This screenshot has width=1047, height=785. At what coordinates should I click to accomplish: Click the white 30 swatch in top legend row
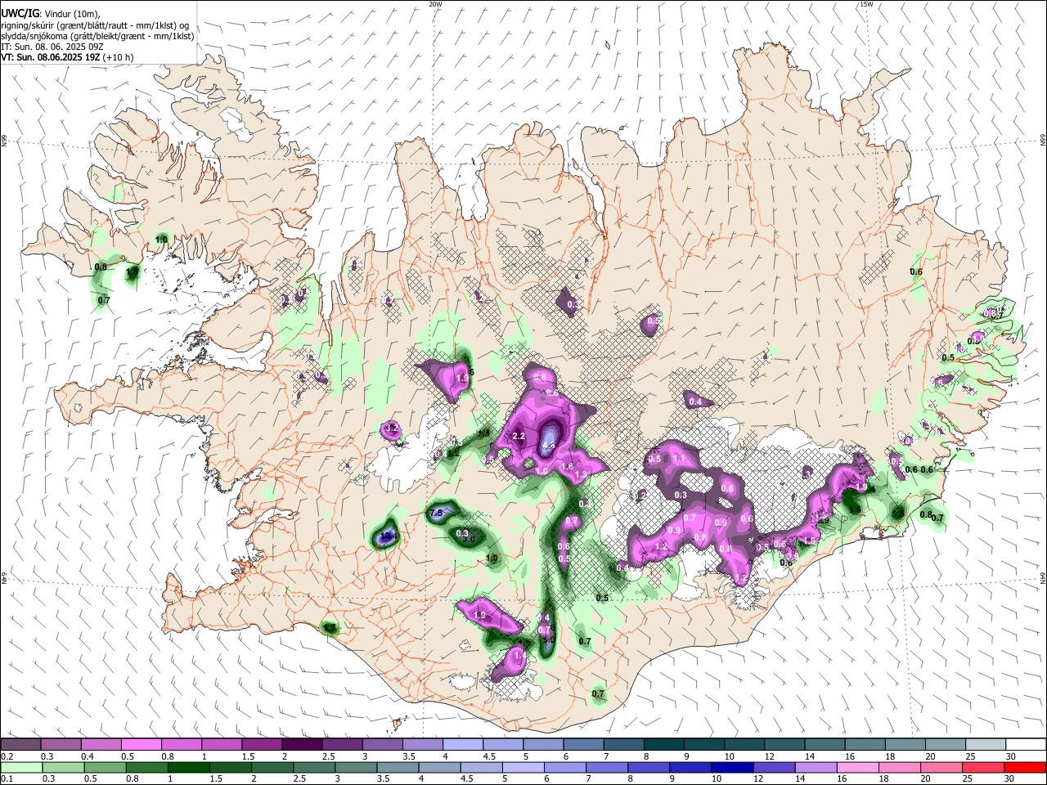point(1027,744)
